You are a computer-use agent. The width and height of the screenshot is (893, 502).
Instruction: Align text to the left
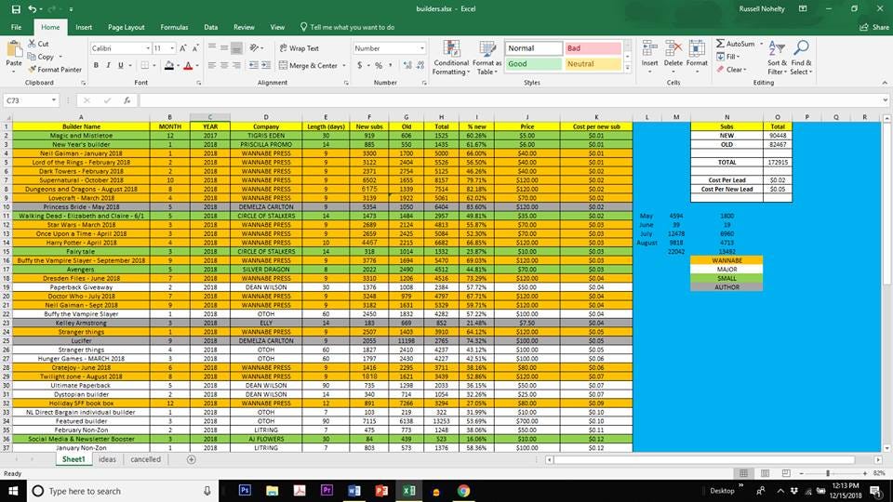click(212, 66)
